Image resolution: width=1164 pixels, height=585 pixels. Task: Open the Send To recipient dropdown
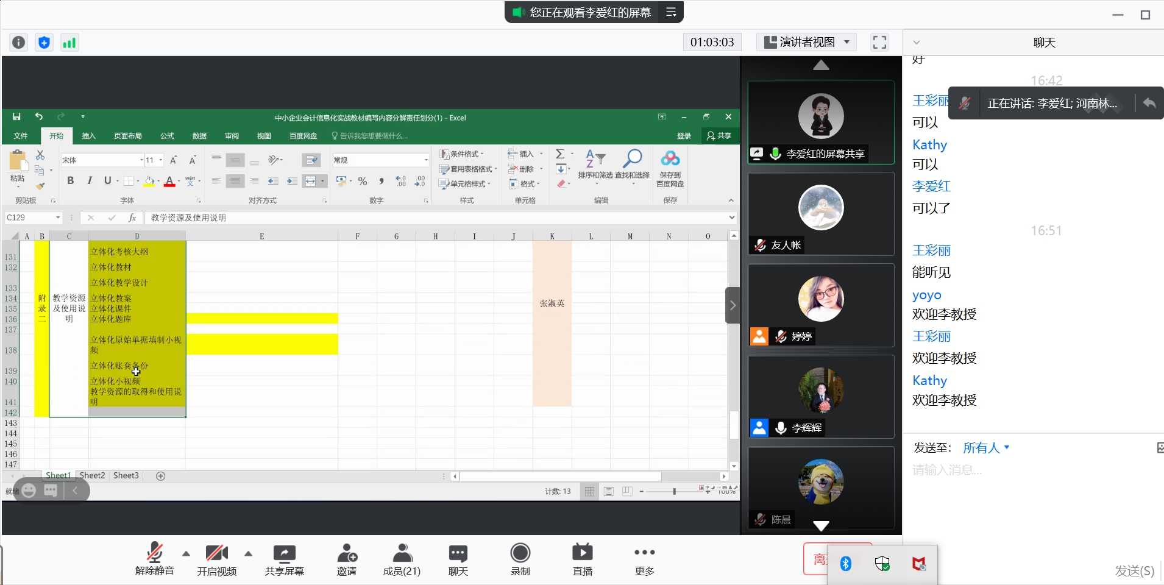tap(985, 448)
